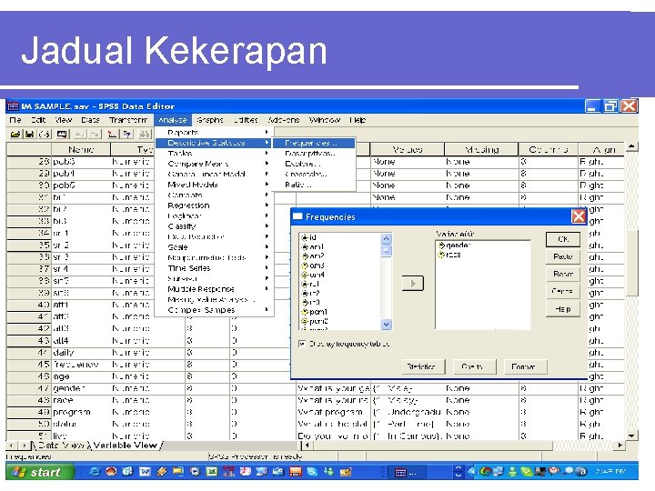Click the variable list scrollbar up arrow
Screen dimensions: 655x491
tap(387, 238)
